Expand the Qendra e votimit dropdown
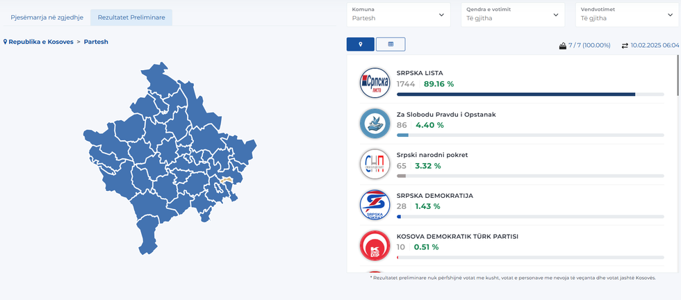The height and width of the screenshot is (300, 681). pyautogui.click(x=512, y=14)
